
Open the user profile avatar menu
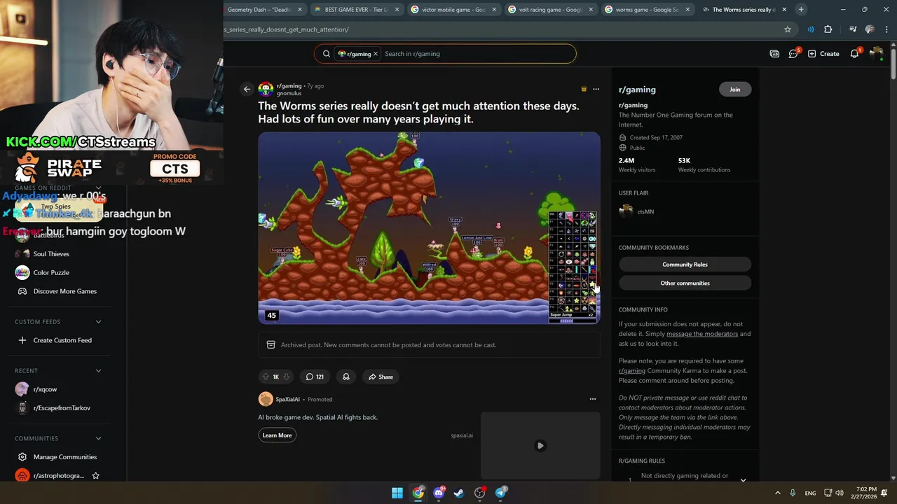tap(876, 53)
